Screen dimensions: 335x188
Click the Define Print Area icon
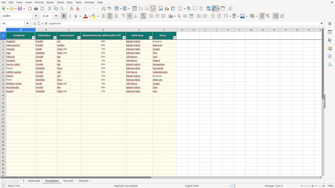[209, 9]
